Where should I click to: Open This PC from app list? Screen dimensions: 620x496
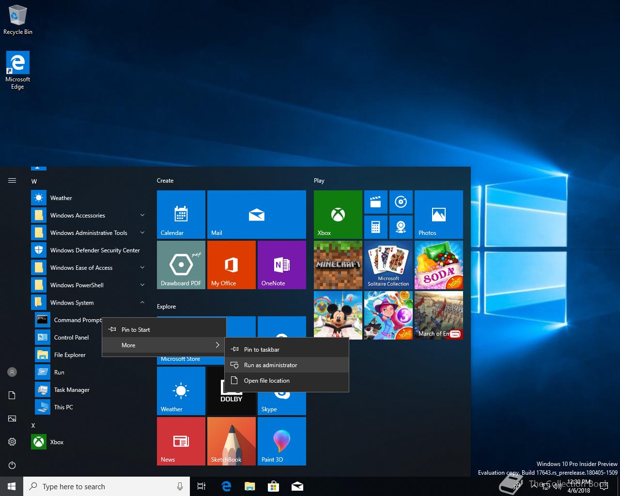point(89,407)
